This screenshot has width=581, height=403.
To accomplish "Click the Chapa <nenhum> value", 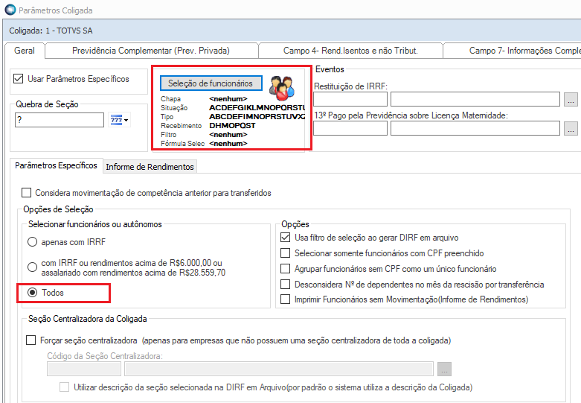I will pos(228,99).
